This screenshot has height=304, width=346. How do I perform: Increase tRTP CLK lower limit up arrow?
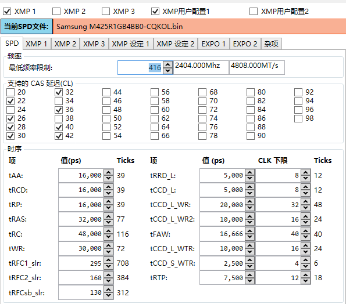[x=306, y=274]
